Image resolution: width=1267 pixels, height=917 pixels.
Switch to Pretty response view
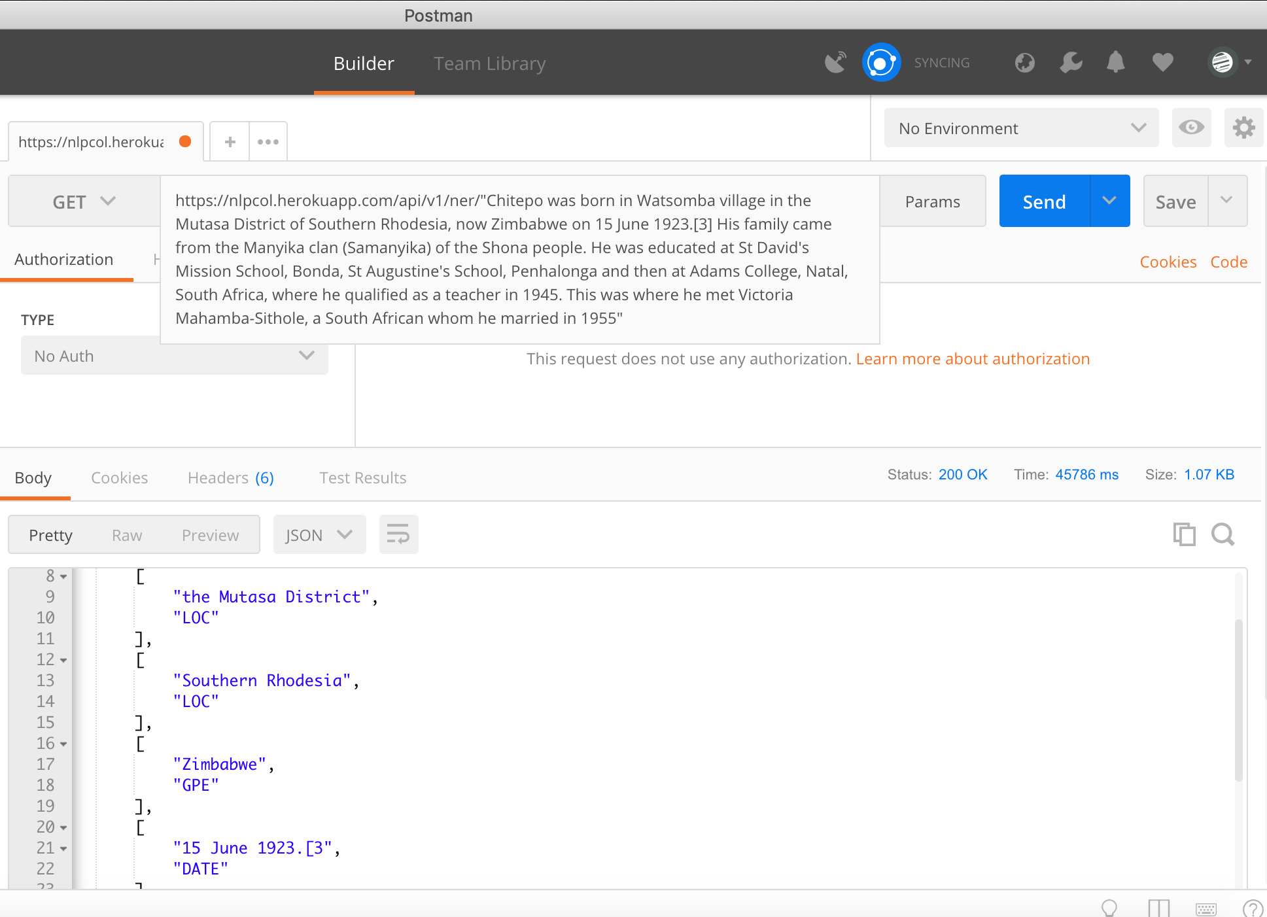[x=51, y=534]
